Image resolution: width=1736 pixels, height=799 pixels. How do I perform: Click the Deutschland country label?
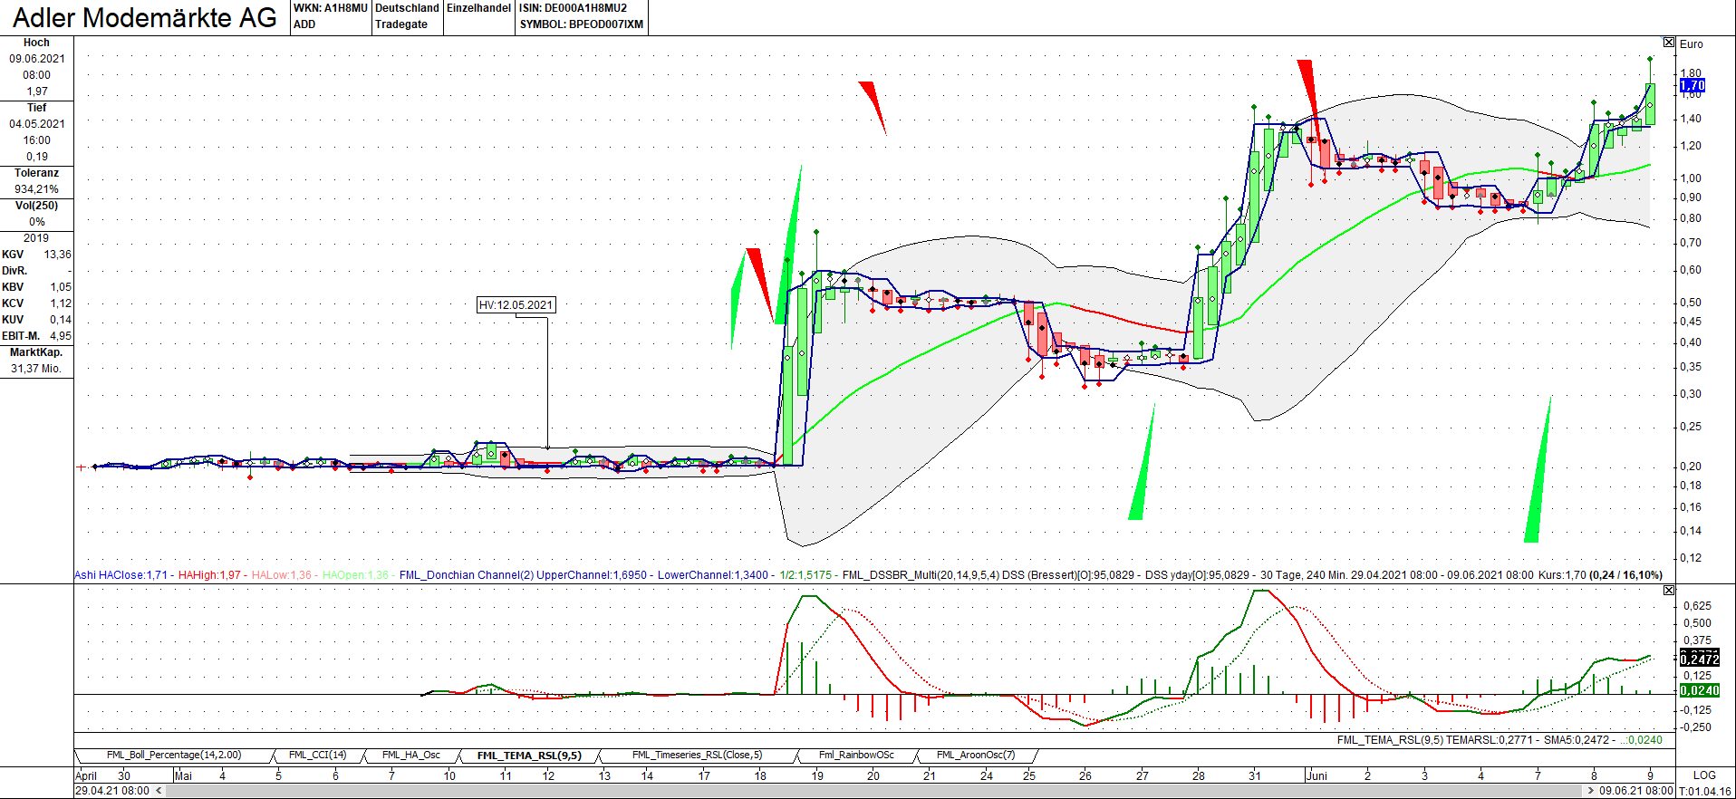tap(407, 8)
